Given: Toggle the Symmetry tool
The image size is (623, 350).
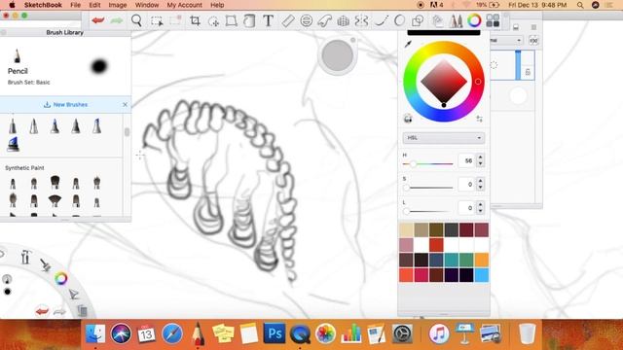Looking at the screenshot, I should pos(361,20).
